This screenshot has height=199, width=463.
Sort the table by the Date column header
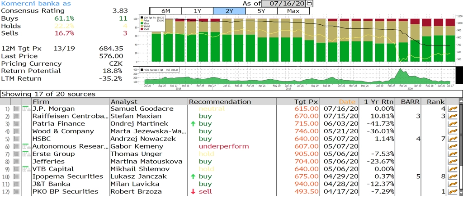(x=339, y=102)
